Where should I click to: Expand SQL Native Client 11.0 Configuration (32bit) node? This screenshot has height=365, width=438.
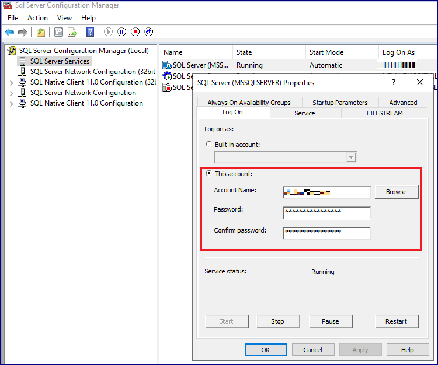[x=11, y=83]
